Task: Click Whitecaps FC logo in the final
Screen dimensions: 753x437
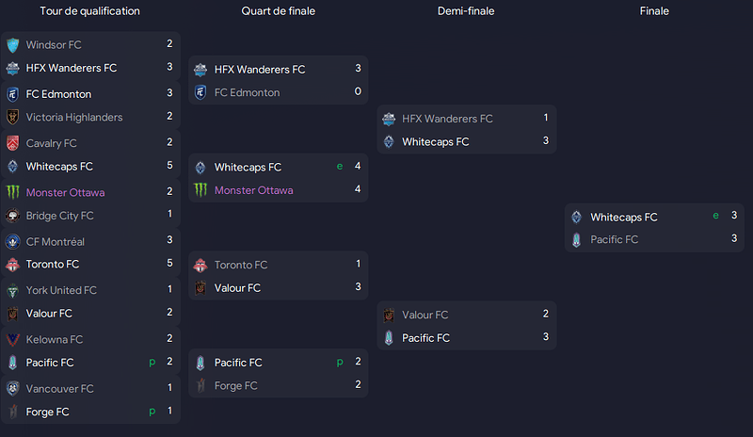Action: 577,218
